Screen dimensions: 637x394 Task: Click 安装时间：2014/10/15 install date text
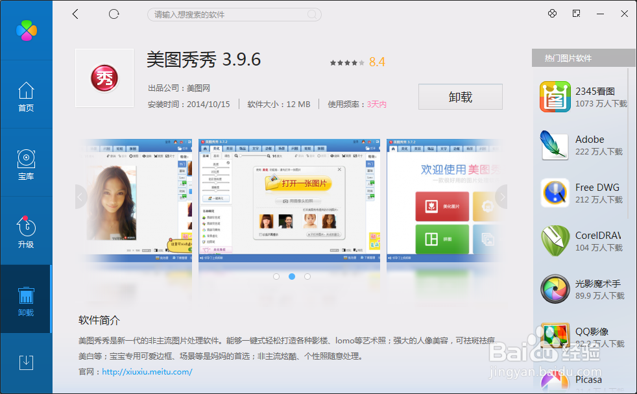pyautogui.click(x=189, y=104)
